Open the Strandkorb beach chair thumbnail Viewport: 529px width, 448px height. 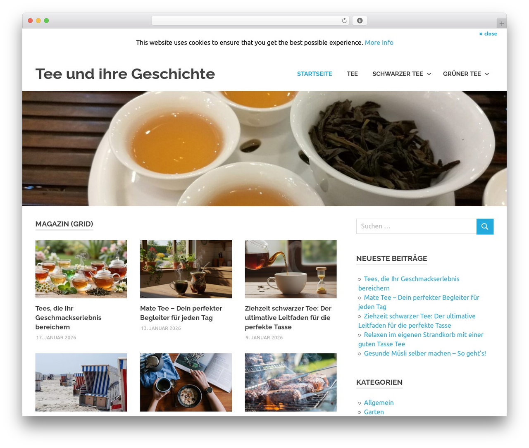[81, 382]
